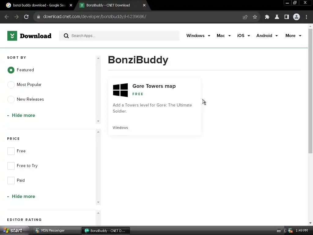
Task: Bookmark this page with the star
Action: [255, 17]
